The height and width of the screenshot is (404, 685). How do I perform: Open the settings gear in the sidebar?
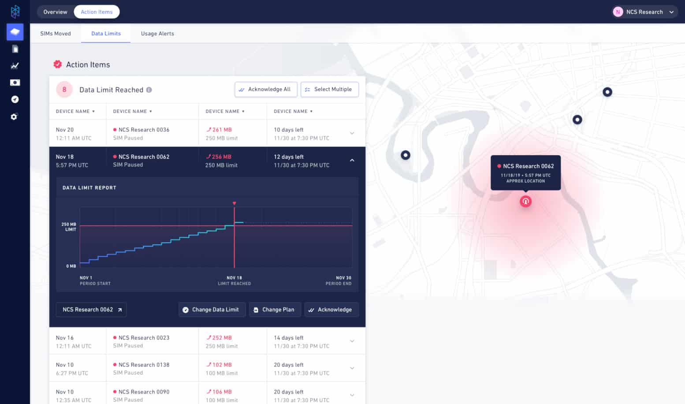pos(14,117)
